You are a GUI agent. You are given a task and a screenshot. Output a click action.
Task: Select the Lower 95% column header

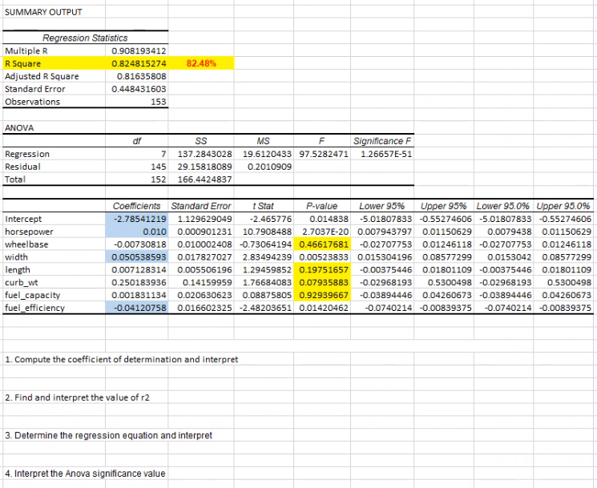point(382,206)
